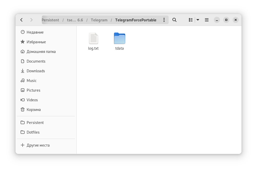This screenshot has width=257, height=171.
Task: Open the search files magnifier
Action: pyautogui.click(x=174, y=20)
